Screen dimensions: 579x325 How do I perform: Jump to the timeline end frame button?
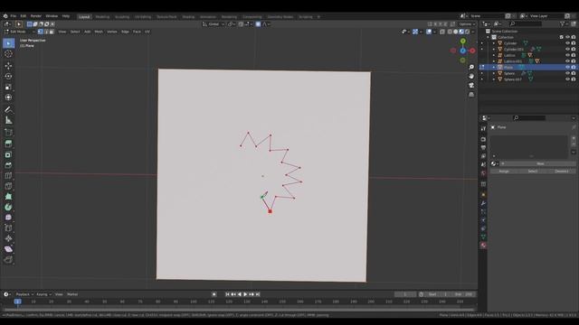pyautogui.click(x=258, y=294)
